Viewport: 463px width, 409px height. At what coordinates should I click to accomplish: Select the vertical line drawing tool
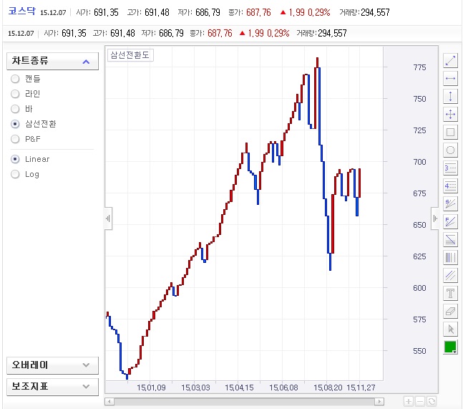(x=451, y=96)
